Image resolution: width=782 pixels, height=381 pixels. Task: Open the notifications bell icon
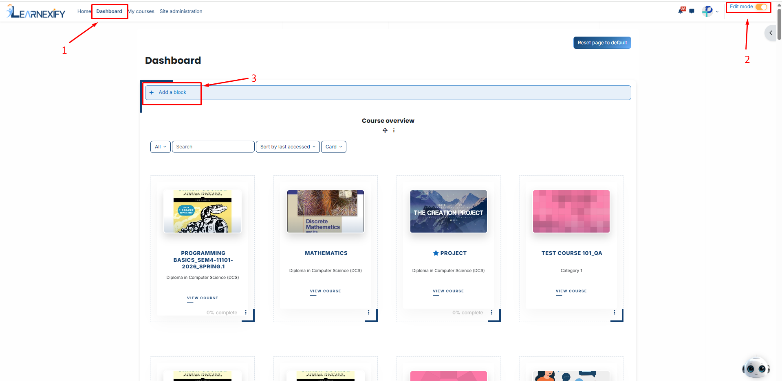coord(681,11)
